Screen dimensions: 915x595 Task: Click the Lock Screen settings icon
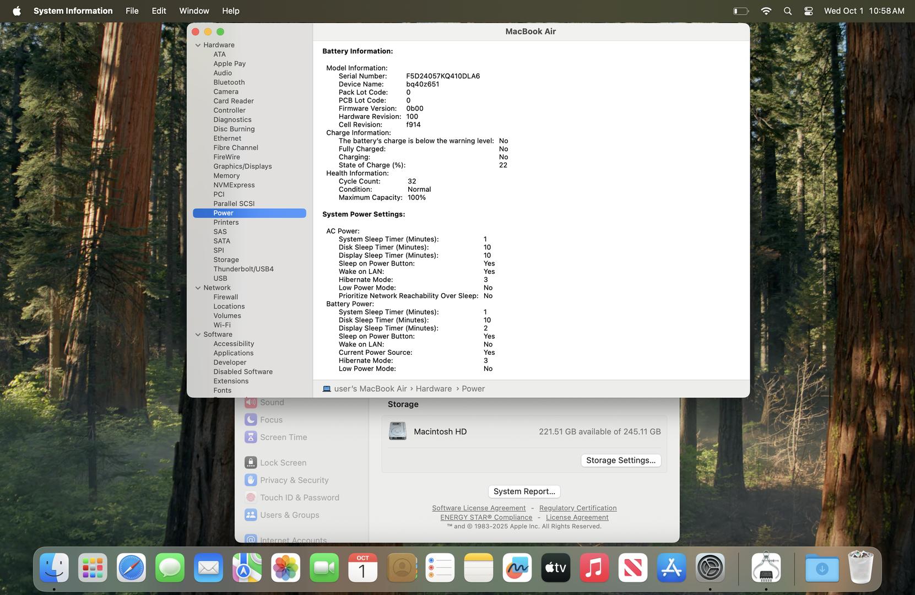pyautogui.click(x=251, y=463)
